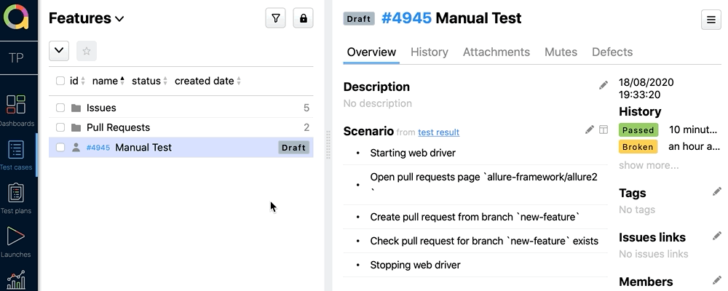Image resolution: width=728 pixels, height=291 pixels.
Task: Click the lock icon button
Action: click(x=303, y=18)
